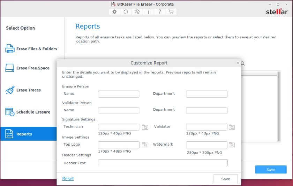
Task: Click blue Save button in Reports window
Action: pyautogui.click(x=271, y=169)
